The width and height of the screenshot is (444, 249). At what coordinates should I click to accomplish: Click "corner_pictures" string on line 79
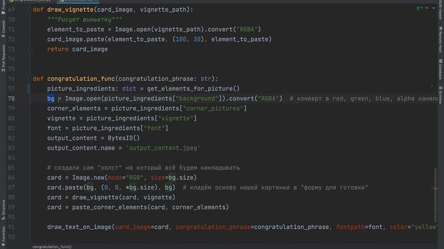[213, 109]
